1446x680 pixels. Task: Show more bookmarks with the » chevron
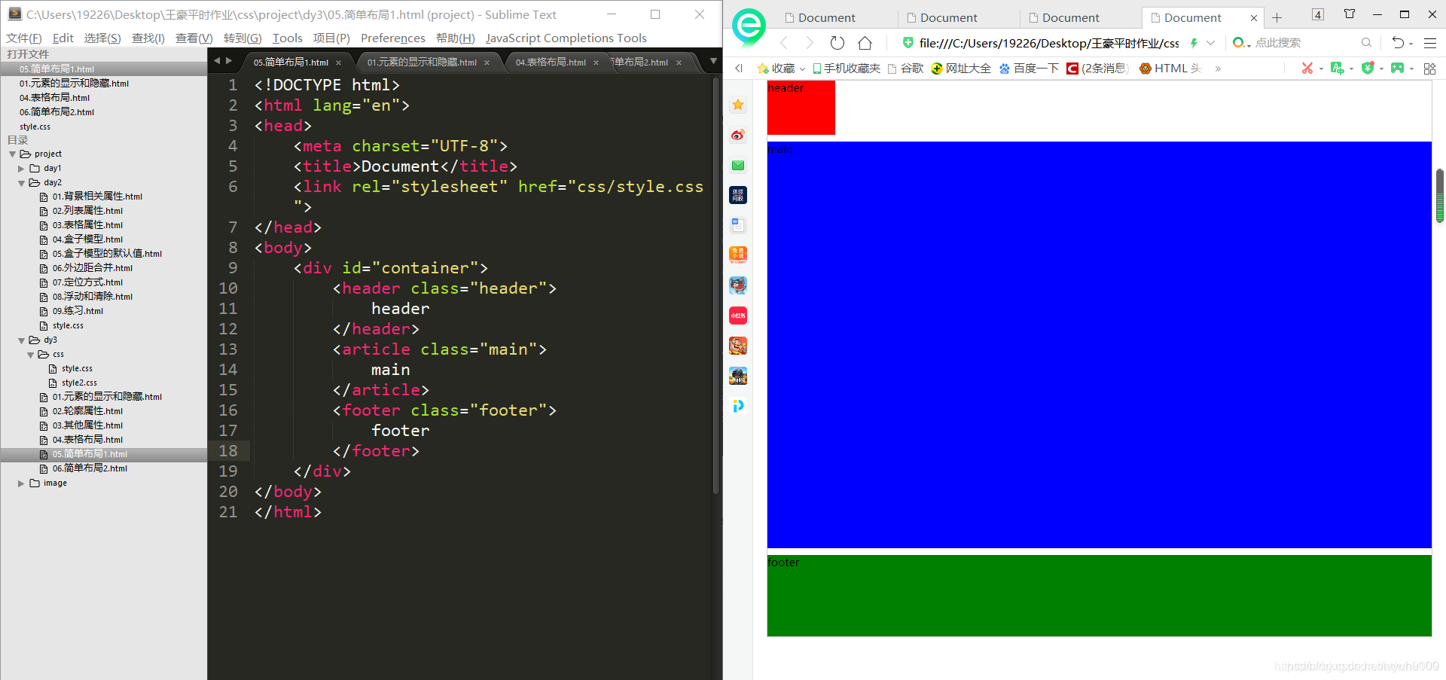pyautogui.click(x=1218, y=69)
